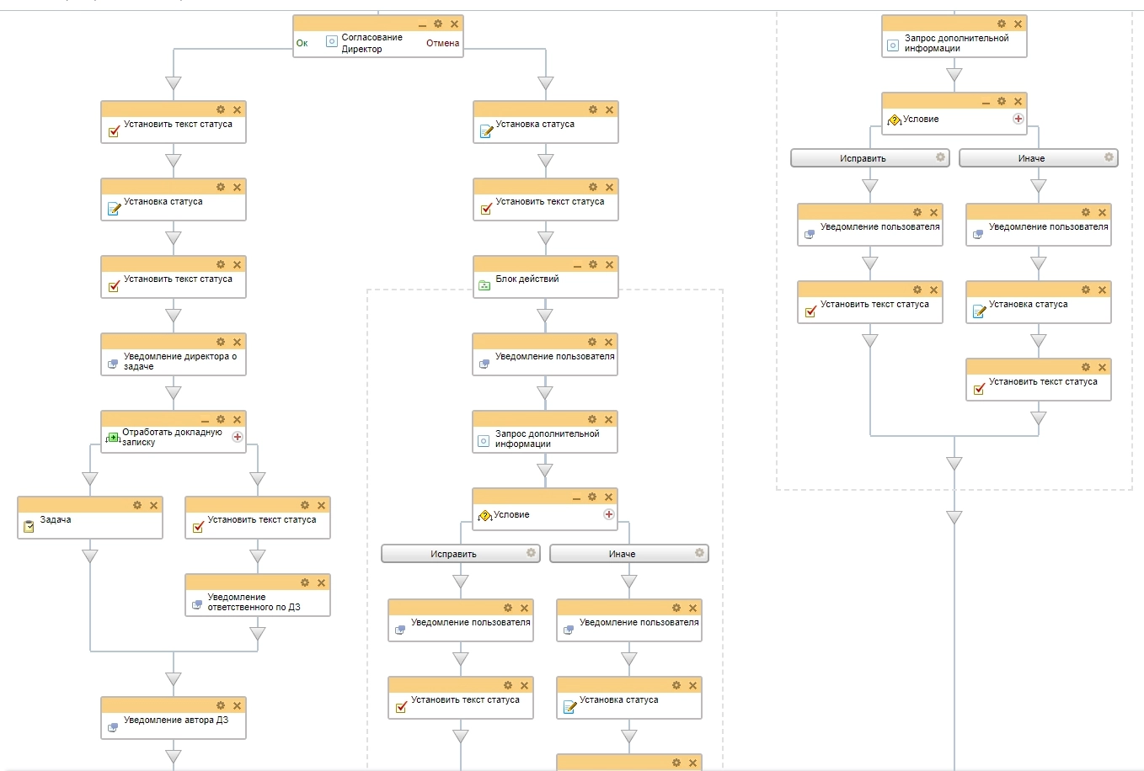The height and width of the screenshot is (771, 1144).
Task: Delete the Отработать докладную записку node
Action: click(238, 420)
